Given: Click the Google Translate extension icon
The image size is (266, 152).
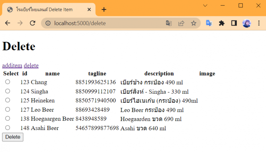Looking at the screenshot, I should point(209,23).
